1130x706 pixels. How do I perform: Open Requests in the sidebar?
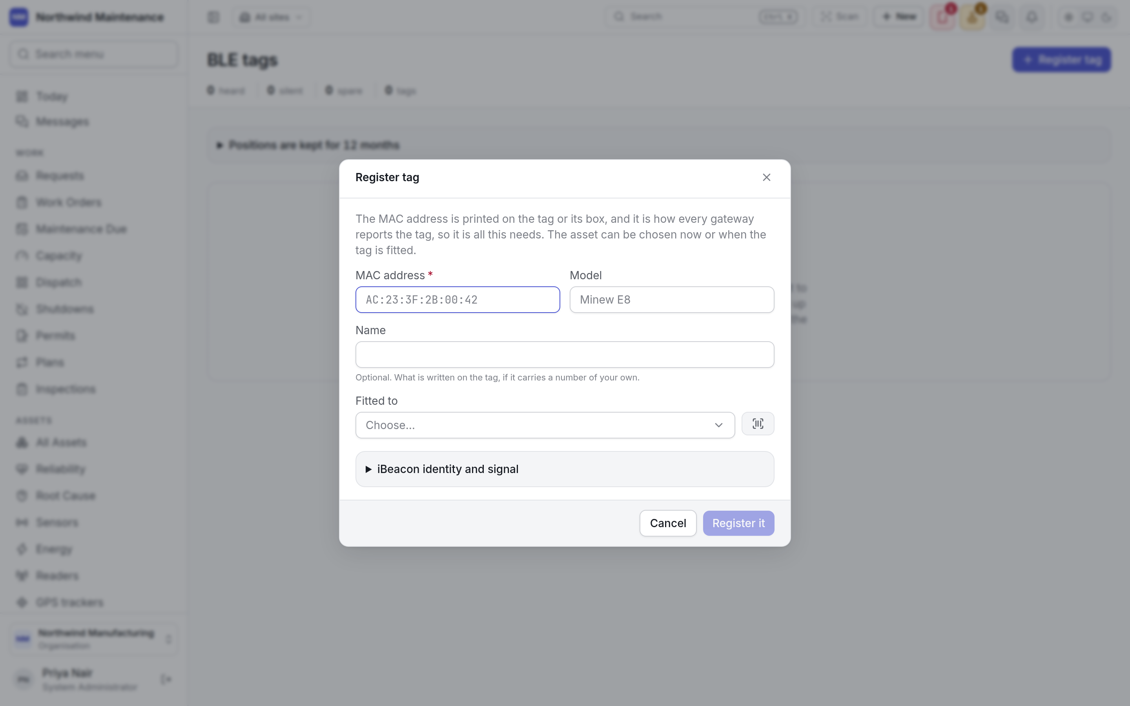[x=93, y=176]
